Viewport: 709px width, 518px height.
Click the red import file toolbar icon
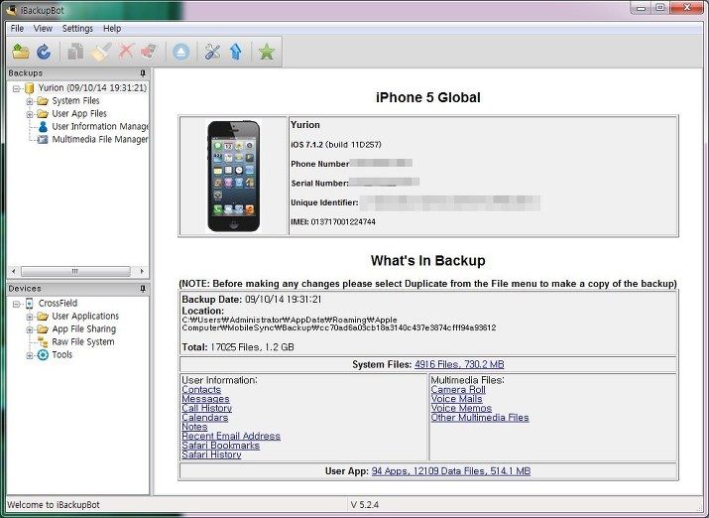(149, 52)
